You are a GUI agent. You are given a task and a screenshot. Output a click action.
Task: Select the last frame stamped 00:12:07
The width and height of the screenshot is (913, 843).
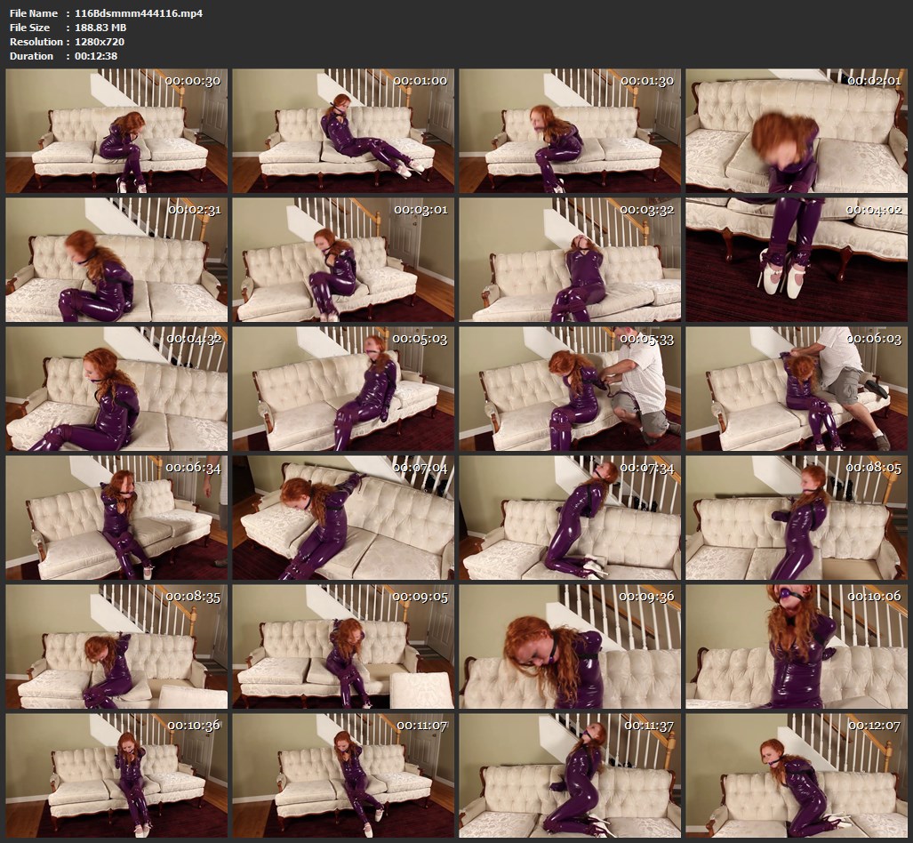797,775
